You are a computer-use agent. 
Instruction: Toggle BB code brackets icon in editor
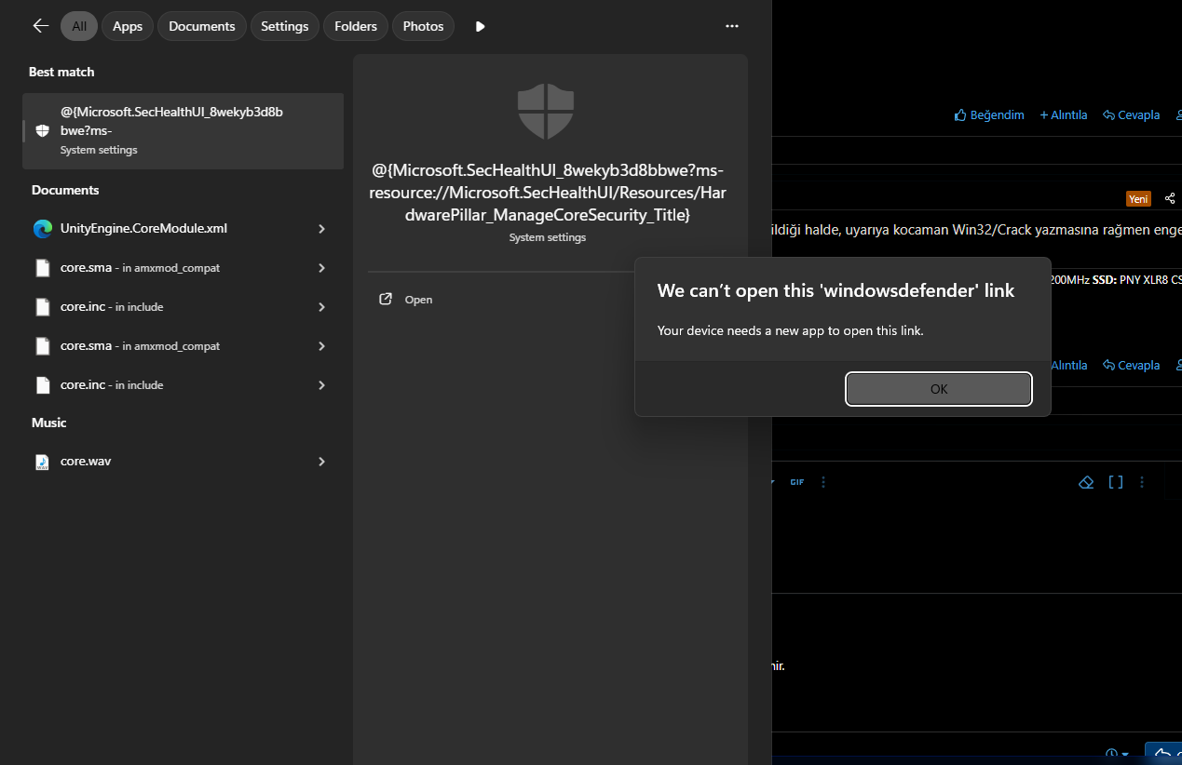click(x=1115, y=482)
